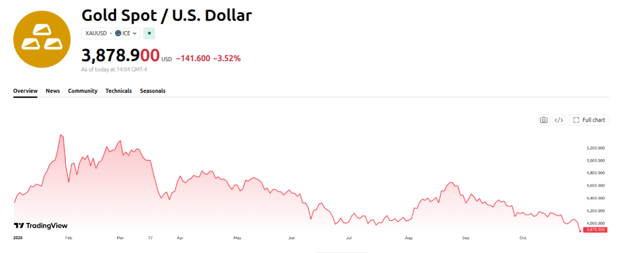Click the Gold Spot / U.S. Dollar title
Screen dimensions: 618x253
pos(166,15)
